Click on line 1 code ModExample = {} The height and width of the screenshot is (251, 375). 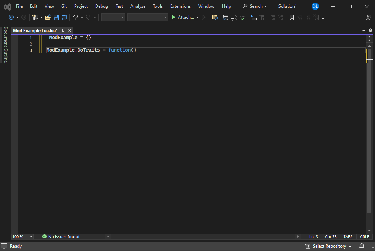coord(70,38)
